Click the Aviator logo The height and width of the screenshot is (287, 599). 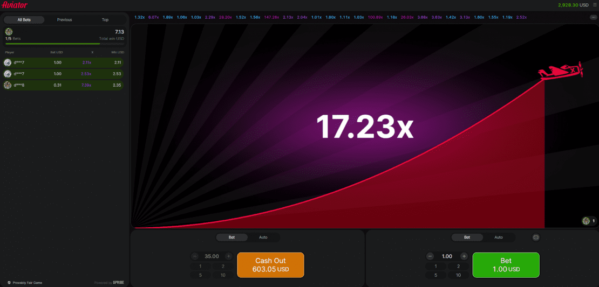(x=15, y=5)
